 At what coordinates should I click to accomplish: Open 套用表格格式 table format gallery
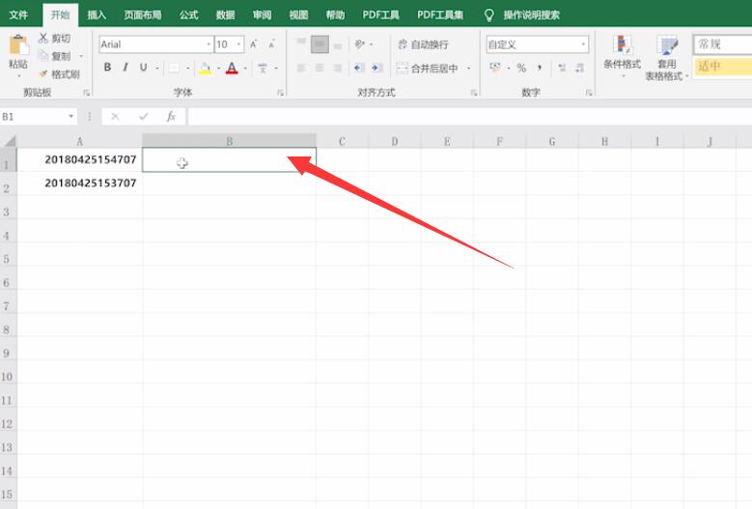(666, 58)
